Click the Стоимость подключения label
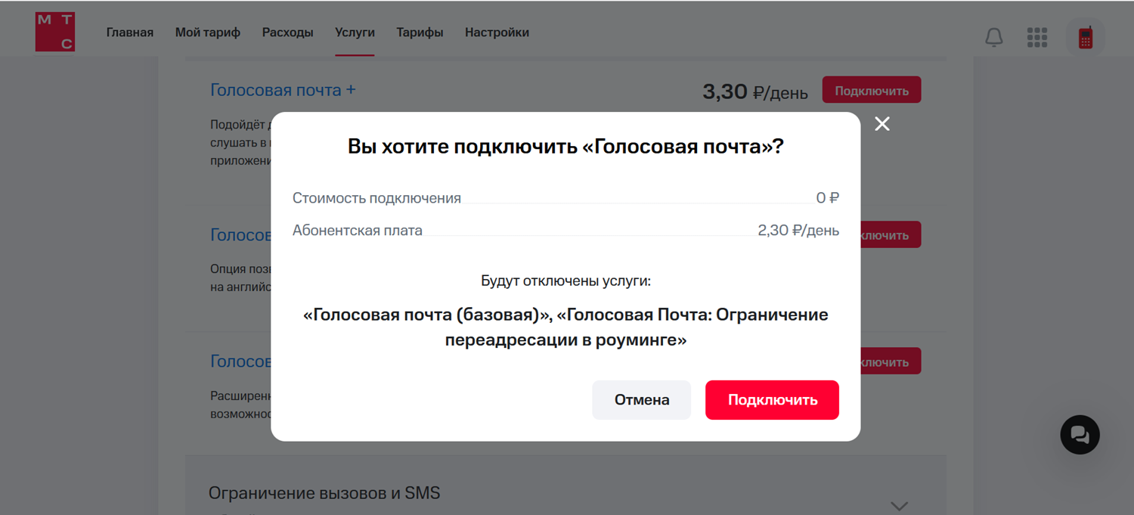1134x515 pixels. (x=376, y=198)
